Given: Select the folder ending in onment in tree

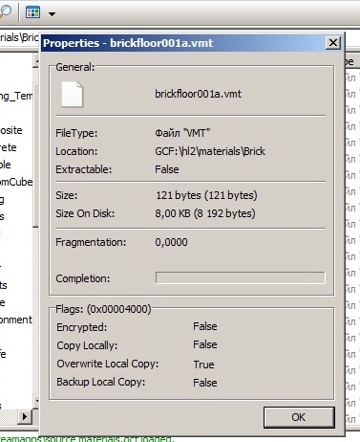Looking at the screenshot, I should pos(16,320).
